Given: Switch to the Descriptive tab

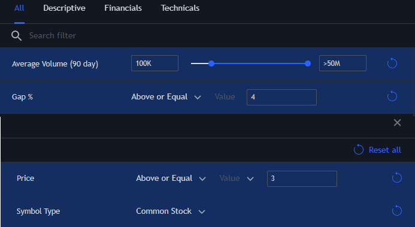Looking at the screenshot, I should click(x=64, y=8).
